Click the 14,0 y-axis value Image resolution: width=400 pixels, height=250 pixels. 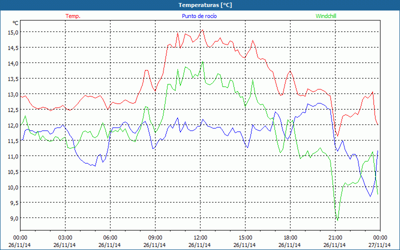(13, 63)
